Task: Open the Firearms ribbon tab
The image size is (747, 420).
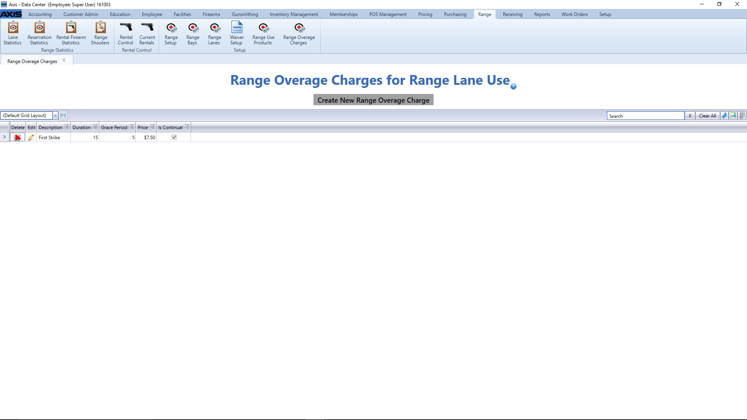Action: [211, 14]
